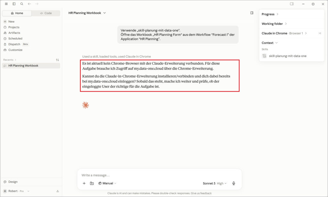Toggle the right panel icon in the title bar
Screen dimensions: 328x197
coord(292,4)
